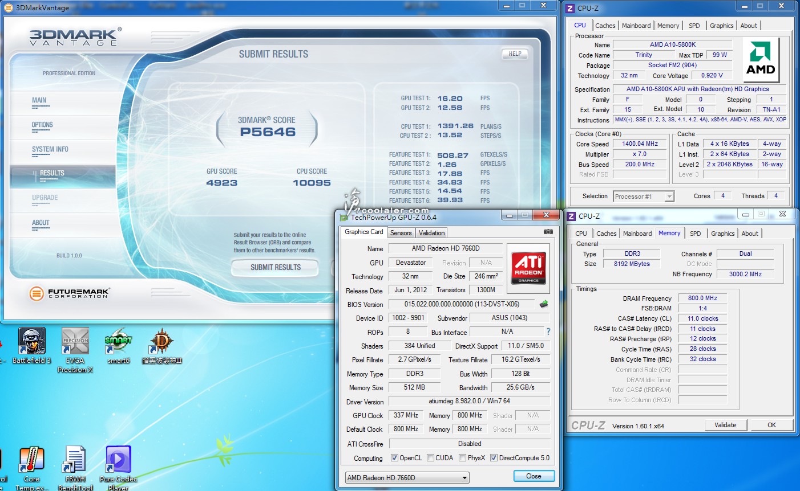Open OPTIONS in 3DMark Vantage sidebar
The height and width of the screenshot is (491, 800).
tap(42, 125)
